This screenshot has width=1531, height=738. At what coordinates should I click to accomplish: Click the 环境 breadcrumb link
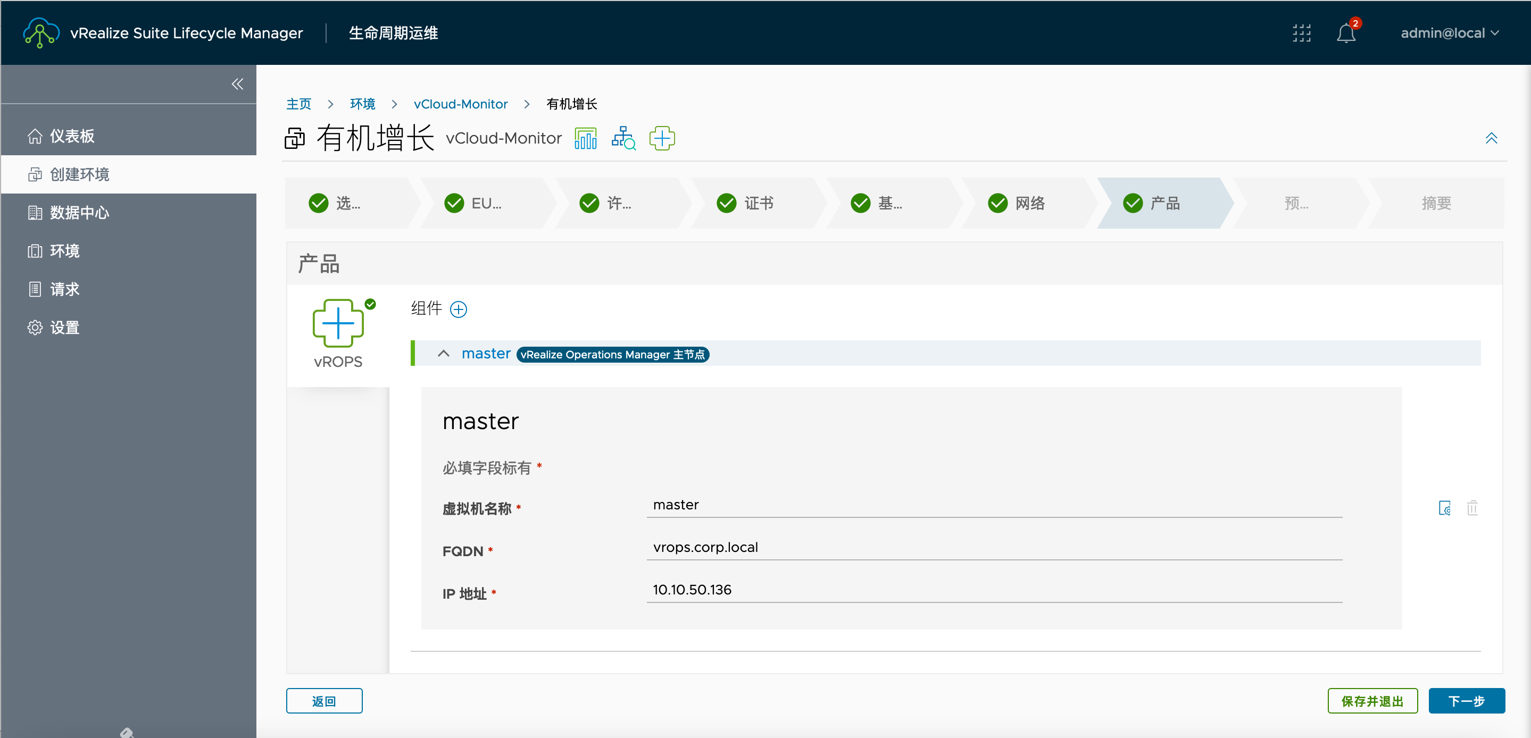(x=363, y=104)
